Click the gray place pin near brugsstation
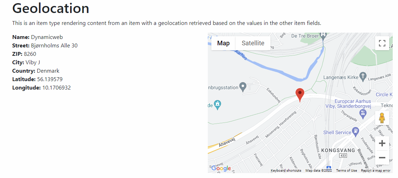This screenshot has height=178, width=398. (243, 87)
